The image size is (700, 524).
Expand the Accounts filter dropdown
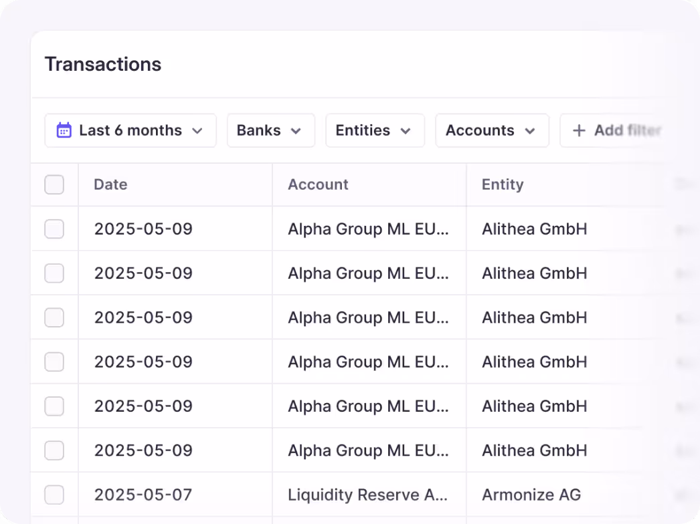point(492,130)
